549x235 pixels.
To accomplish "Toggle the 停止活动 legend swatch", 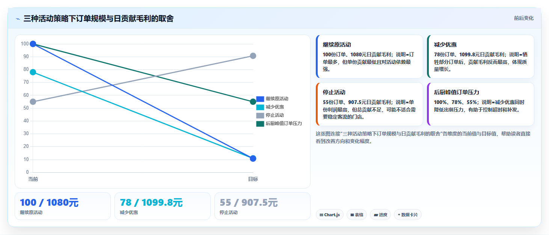I will pyautogui.click(x=260, y=115).
